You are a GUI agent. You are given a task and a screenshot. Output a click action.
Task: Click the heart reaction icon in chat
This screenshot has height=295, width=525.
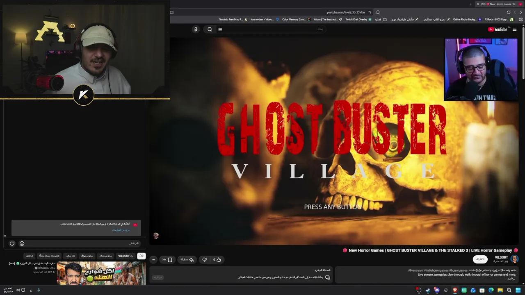tap(12, 243)
